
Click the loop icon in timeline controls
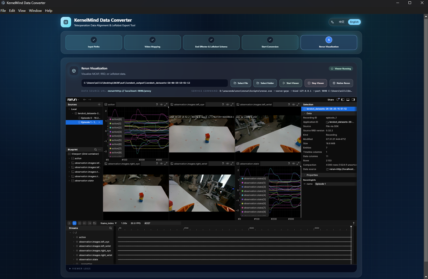94,223
